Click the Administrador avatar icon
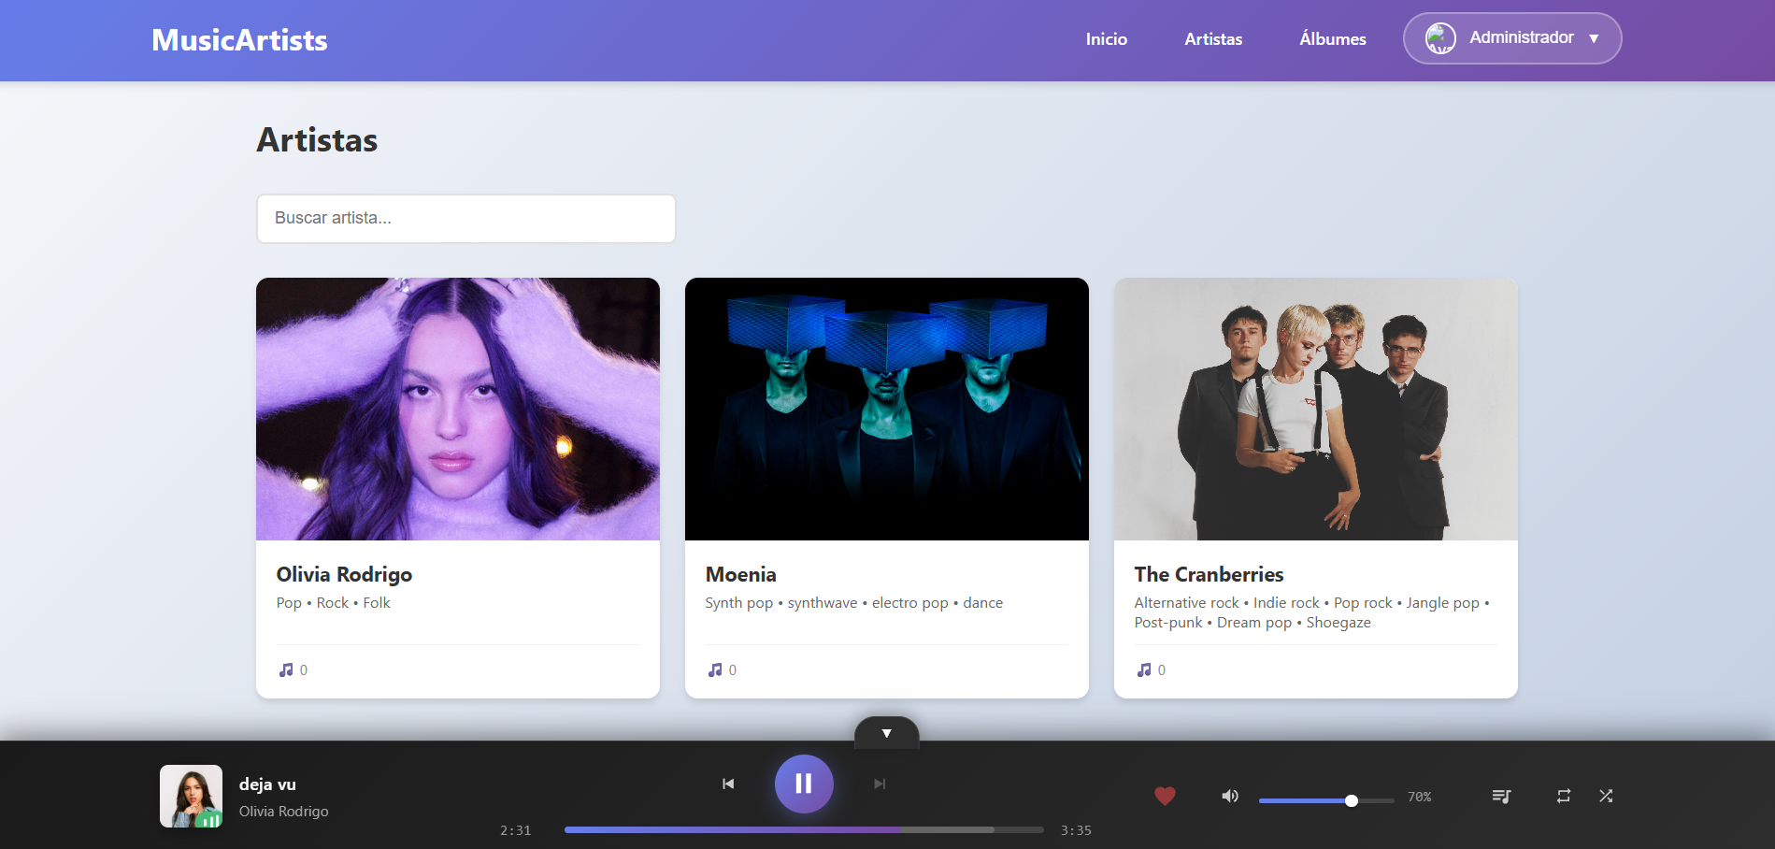Screen dimensions: 1775x849 tap(1440, 38)
